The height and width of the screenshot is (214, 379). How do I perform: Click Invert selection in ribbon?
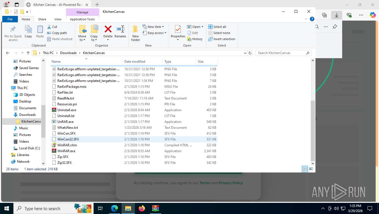pyautogui.click(x=222, y=39)
